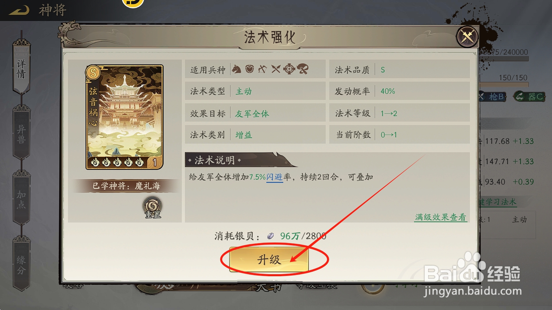Click the 学习法术 link behind dialog
The height and width of the screenshot is (310, 552).
pos(498,202)
